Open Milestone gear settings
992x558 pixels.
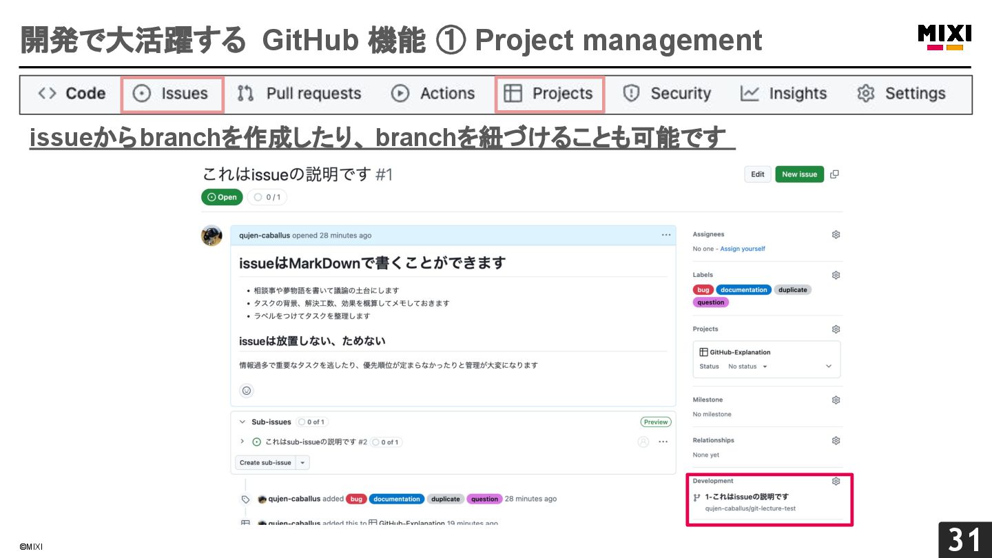click(x=836, y=400)
